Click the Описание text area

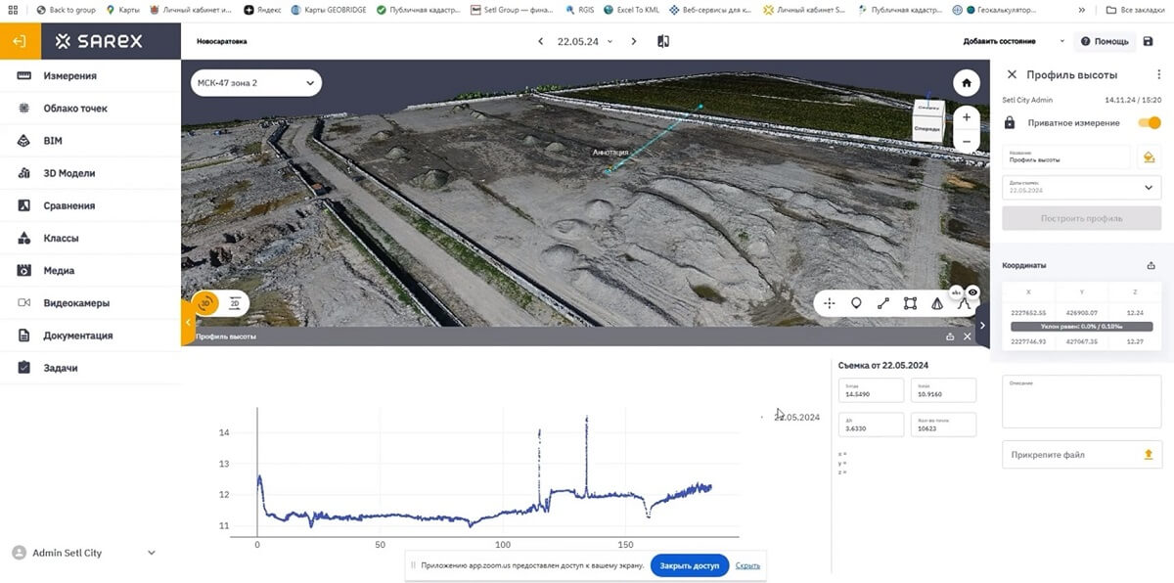tap(1081, 401)
